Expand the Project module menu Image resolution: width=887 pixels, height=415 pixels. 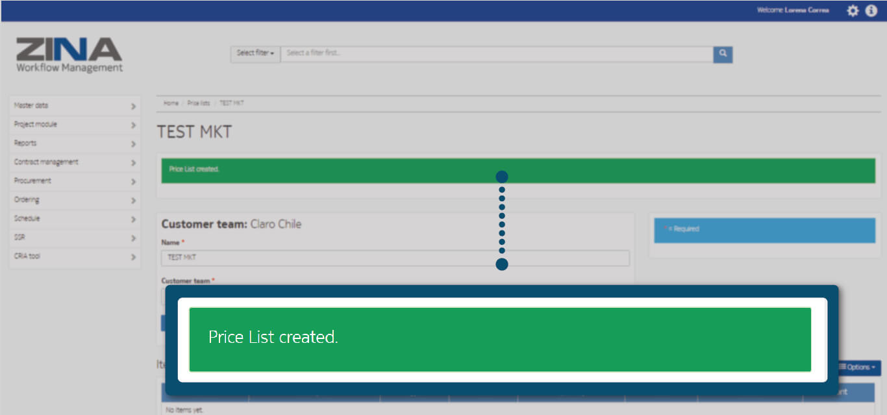tap(75, 125)
